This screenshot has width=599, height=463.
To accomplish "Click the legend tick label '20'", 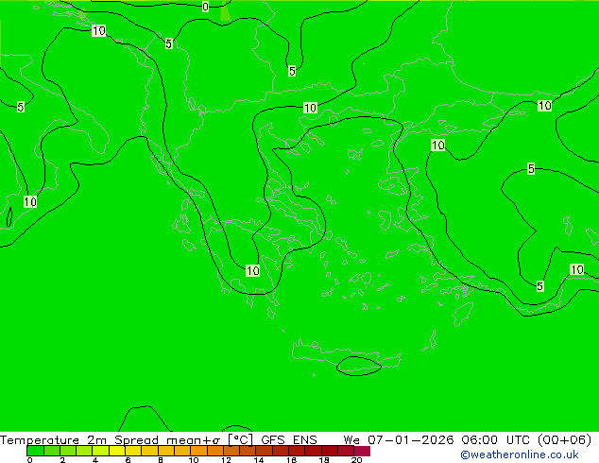I will 356,460.
